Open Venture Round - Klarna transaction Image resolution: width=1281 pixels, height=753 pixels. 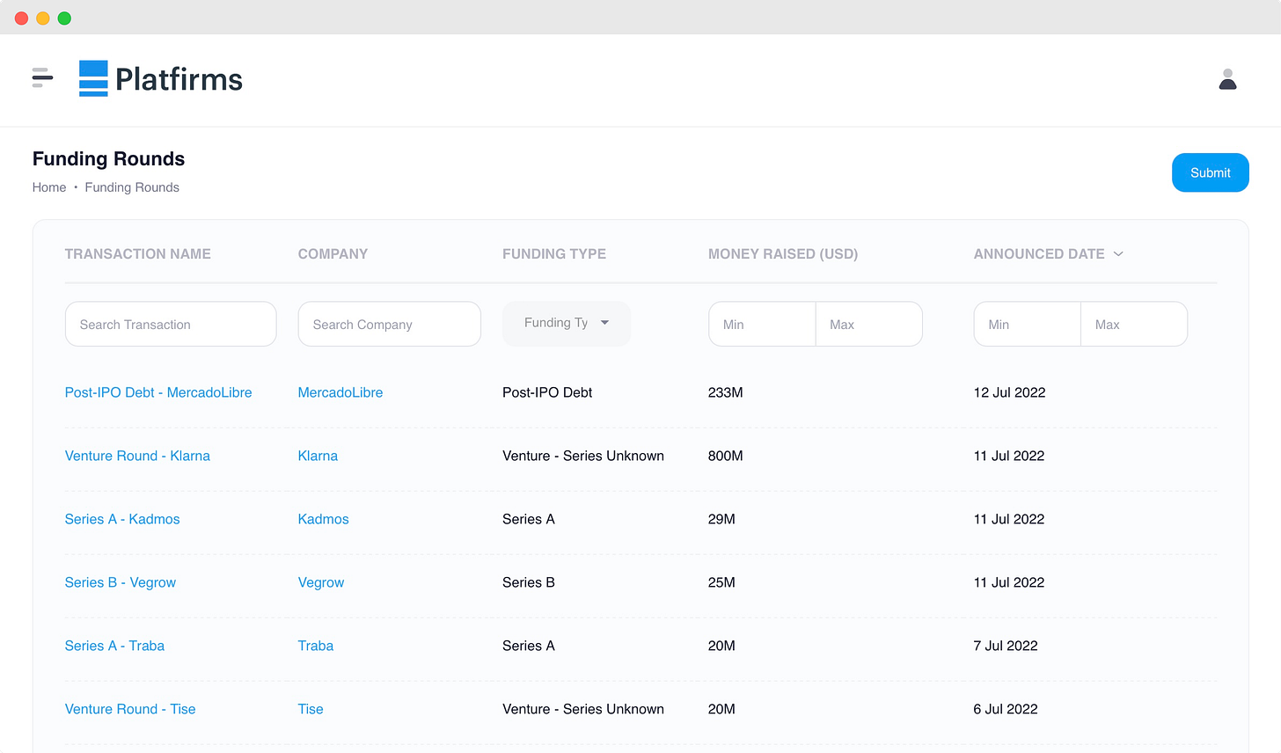(137, 456)
